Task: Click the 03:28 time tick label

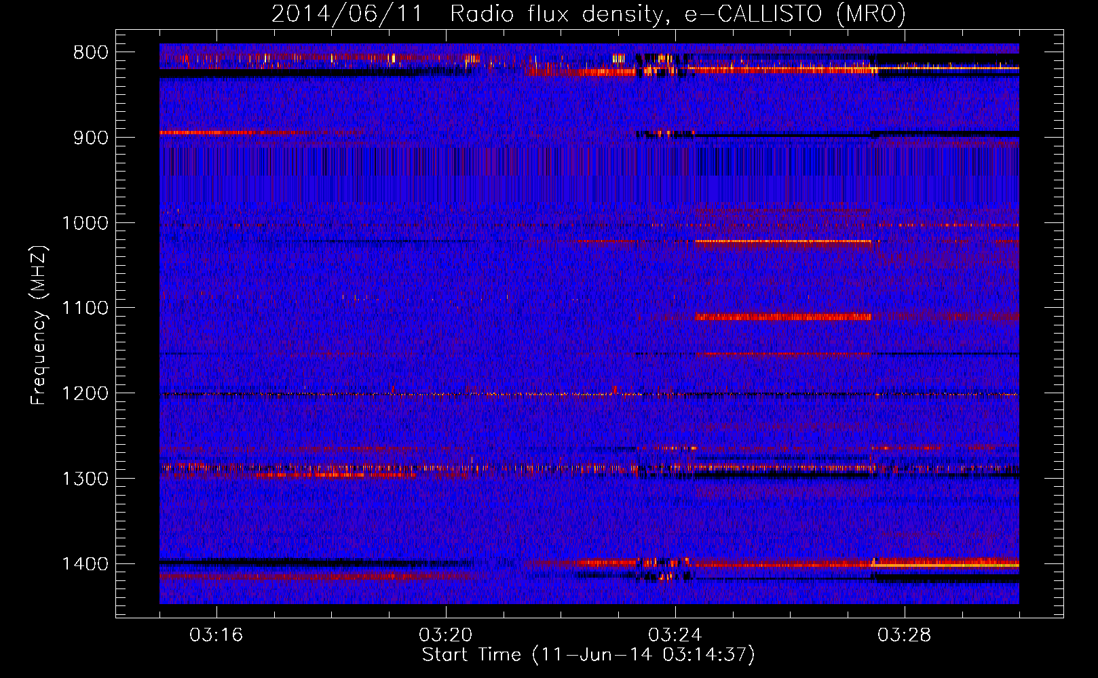Action: (905, 635)
